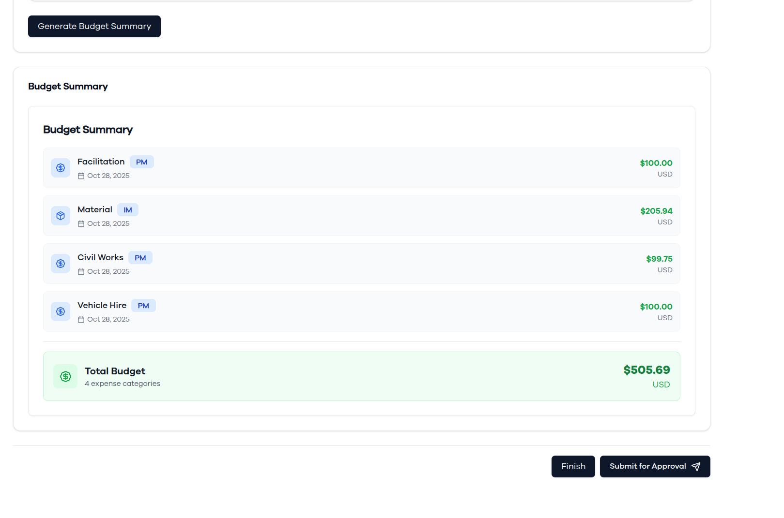Click the calendar icon under Facilitation
The height and width of the screenshot is (518, 784).
pos(81,176)
